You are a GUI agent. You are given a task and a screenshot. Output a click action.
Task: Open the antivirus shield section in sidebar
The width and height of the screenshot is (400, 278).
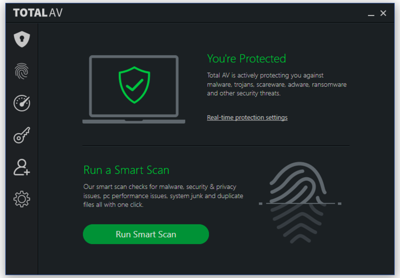click(x=21, y=39)
